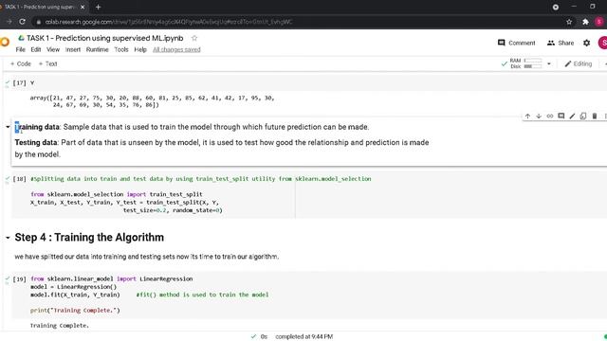Expand the runtime connection dropdown arrow
This screenshot has height=341, width=607.
(548, 63)
